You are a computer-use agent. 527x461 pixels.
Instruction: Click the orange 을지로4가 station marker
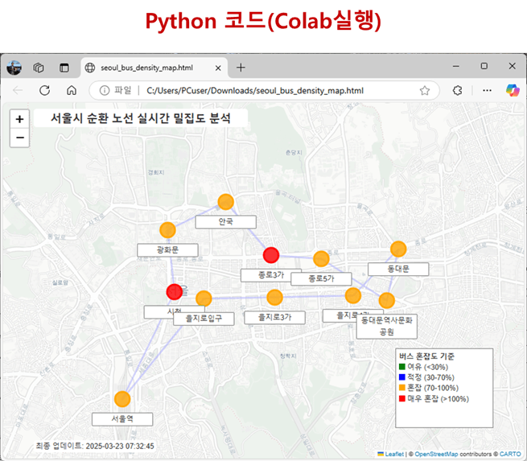pos(353,296)
